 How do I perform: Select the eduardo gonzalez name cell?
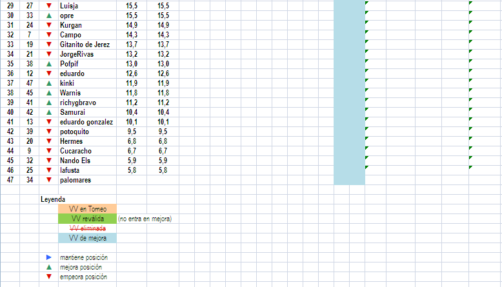click(x=87, y=122)
